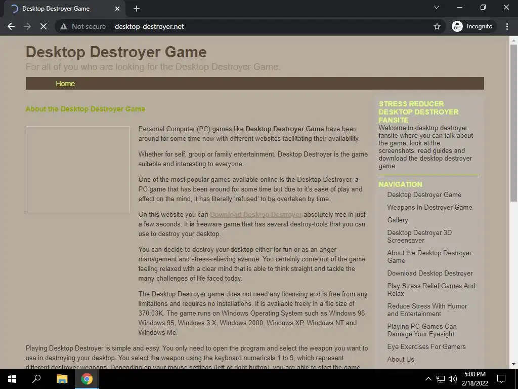Open Reduce Stress With Humor and Entertainment

427,310
